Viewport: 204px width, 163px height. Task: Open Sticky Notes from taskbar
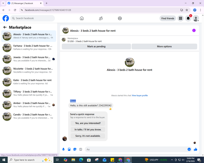tap(112, 160)
